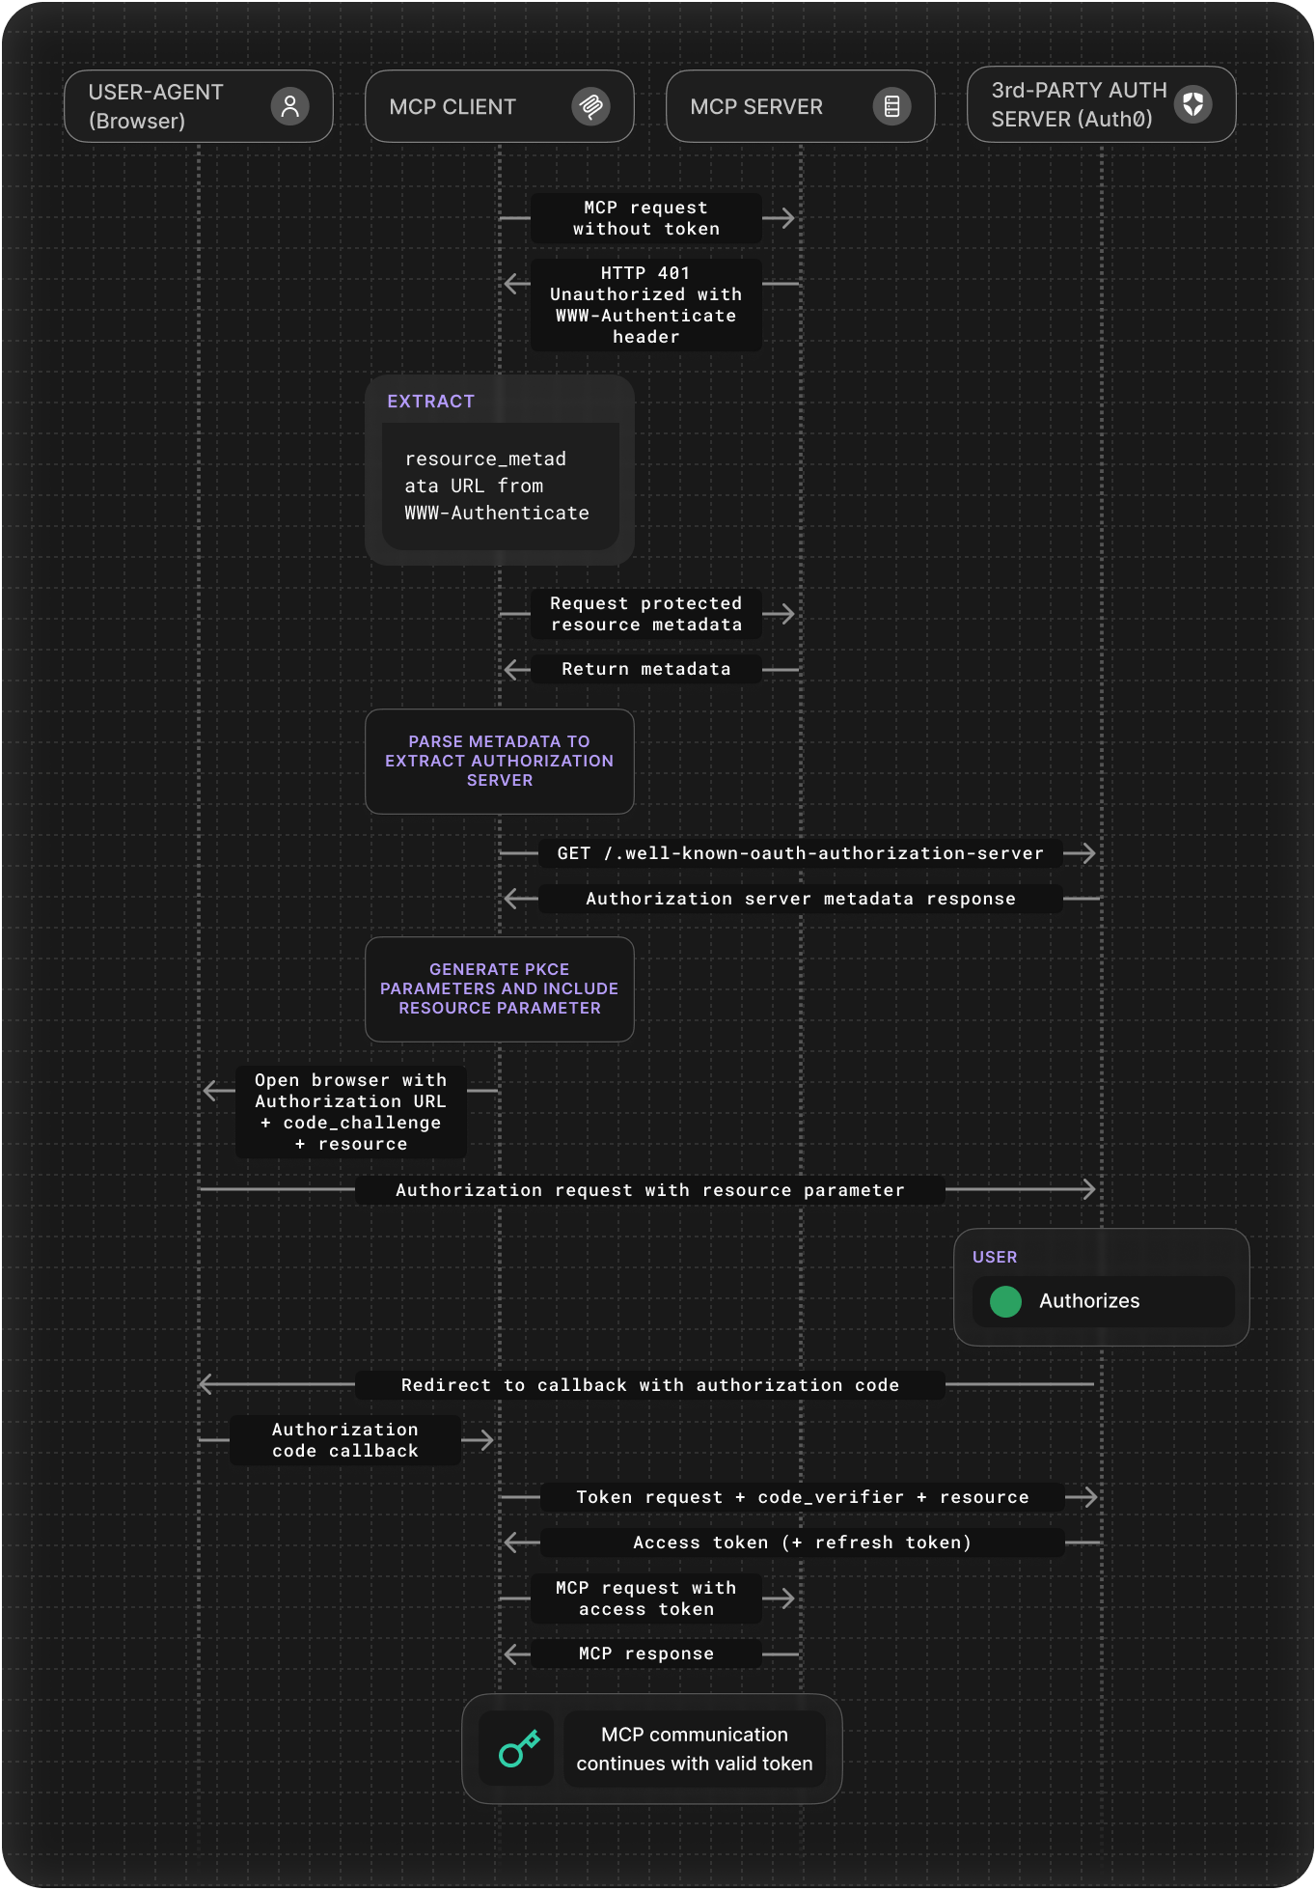Click the 'Authorization code callback' label
Image resolution: width=1316 pixels, height=1890 pixels.
345,1440
